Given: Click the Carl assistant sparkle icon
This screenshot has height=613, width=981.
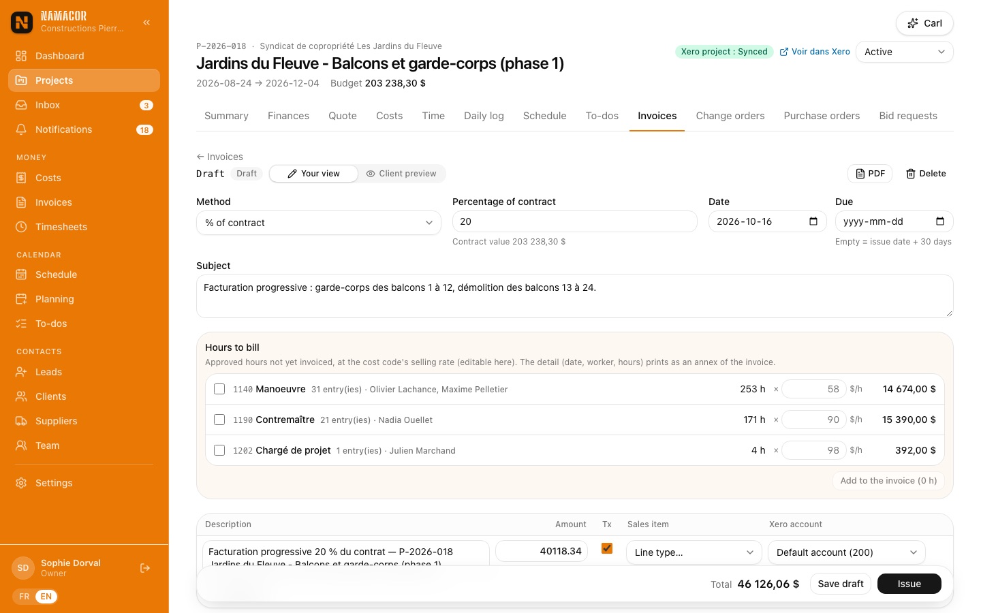Looking at the screenshot, I should point(913,23).
